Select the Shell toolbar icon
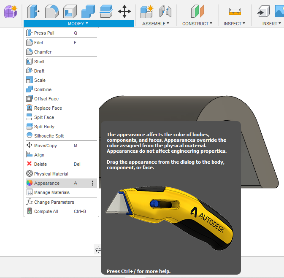This screenshot has width=284, height=278. (x=70, y=11)
